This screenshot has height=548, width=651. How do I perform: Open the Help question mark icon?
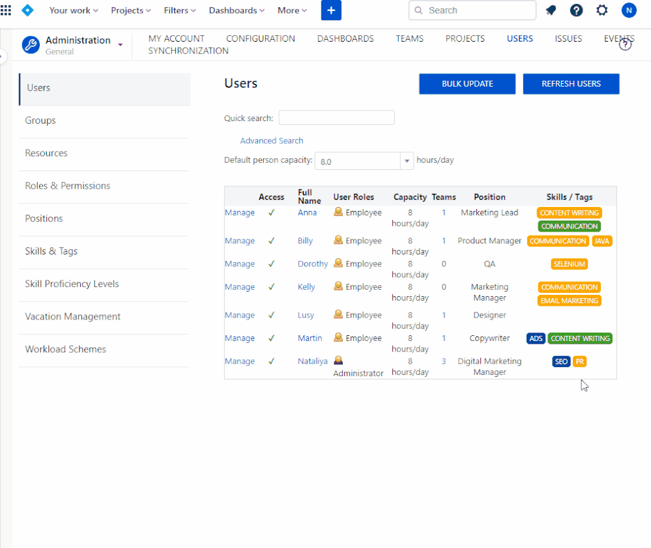point(576,10)
